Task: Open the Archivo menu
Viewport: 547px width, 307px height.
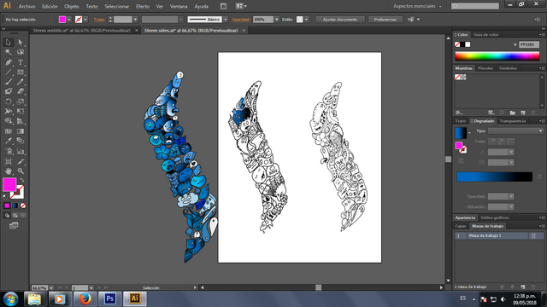Action: click(x=26, y=6)
